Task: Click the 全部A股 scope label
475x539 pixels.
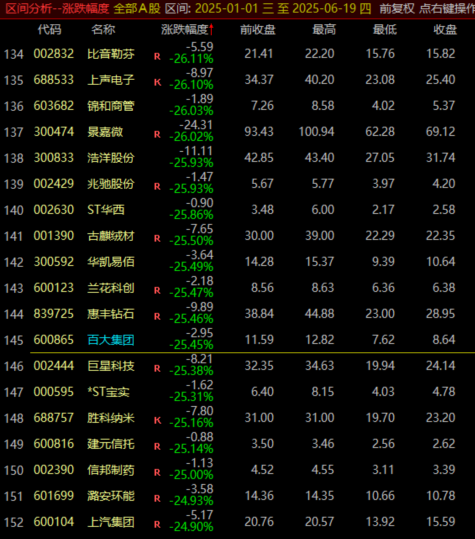Action: [x=137, y=8]
